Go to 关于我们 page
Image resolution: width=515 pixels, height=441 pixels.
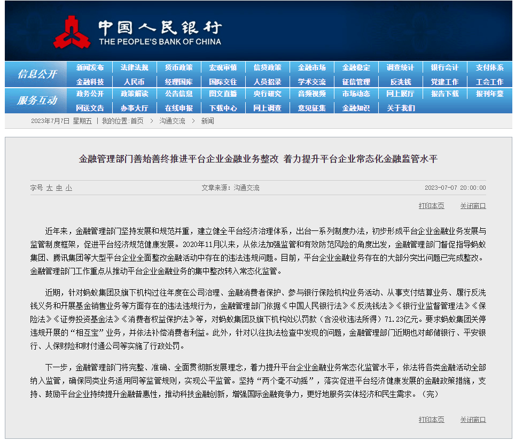pos(400,108)
